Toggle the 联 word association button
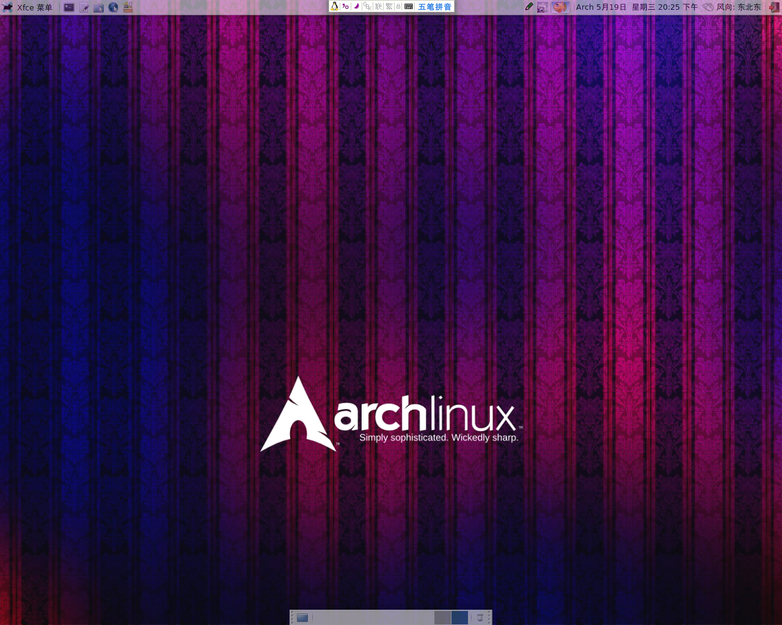782x625 pixels. [x=379, y=7]
